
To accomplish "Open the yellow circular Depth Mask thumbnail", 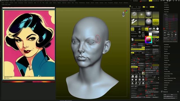I will coord(156,22).
